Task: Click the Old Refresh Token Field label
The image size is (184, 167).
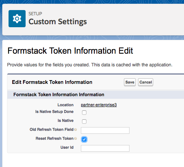Action: pyautogui.click(x=52, y=129)
